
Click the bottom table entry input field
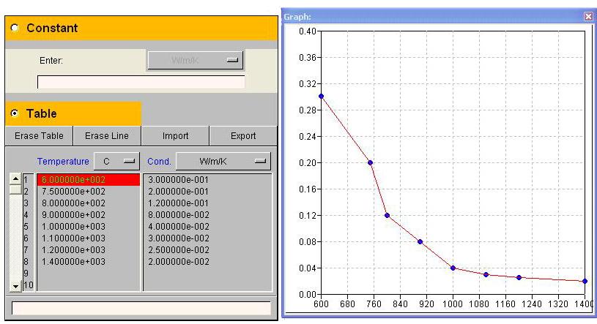click(141, 308)
